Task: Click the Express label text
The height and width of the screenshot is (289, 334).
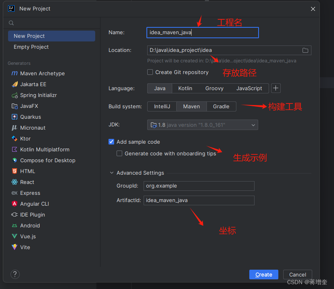Action: [30, 193]
